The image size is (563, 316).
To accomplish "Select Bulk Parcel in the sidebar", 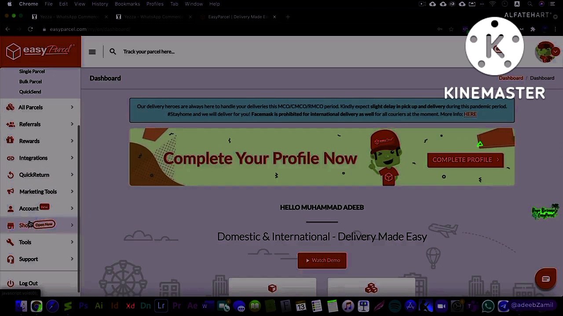I will tap(30, 82).
